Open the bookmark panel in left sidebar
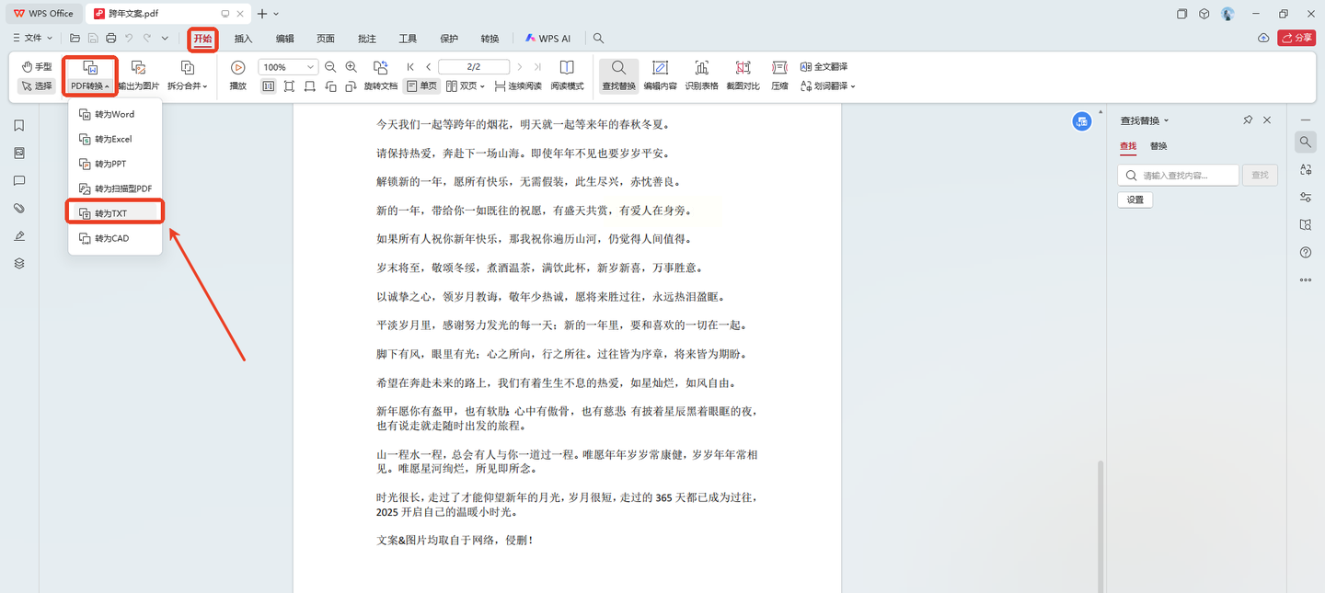The width and height of the screenshot is (1325, 593). [19, 126]
